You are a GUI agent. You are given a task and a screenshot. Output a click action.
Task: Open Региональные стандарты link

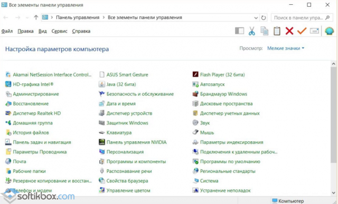click(228, 171)
